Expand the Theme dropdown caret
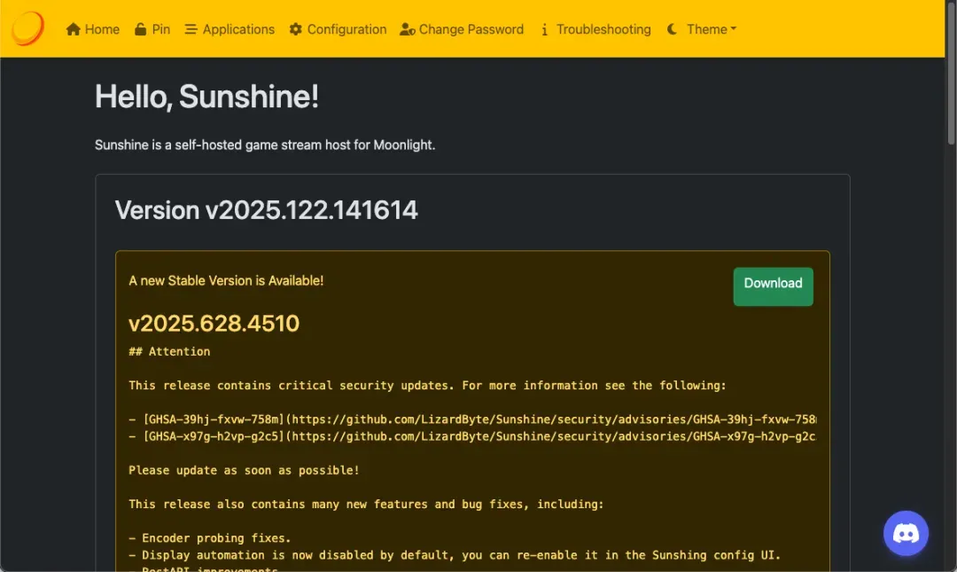957x572 pixels. coord(734,29)
